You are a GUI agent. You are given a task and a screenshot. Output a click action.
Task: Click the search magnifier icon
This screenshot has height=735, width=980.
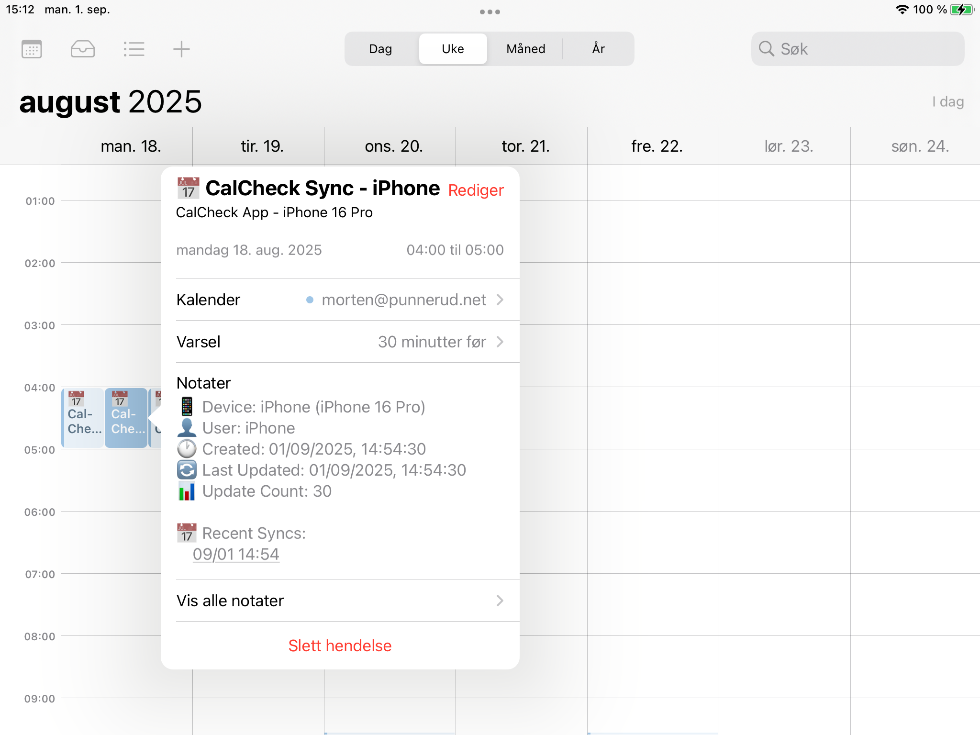click(766, 49)
